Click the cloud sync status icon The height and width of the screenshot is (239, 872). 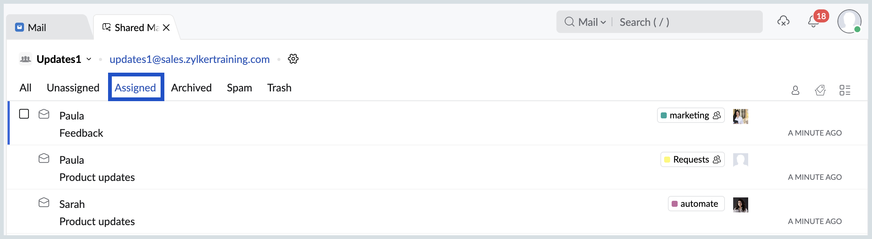click(783, 21)
